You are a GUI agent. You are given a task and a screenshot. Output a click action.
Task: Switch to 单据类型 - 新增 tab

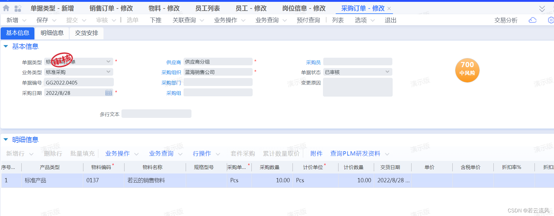click(x=52, y=9)
